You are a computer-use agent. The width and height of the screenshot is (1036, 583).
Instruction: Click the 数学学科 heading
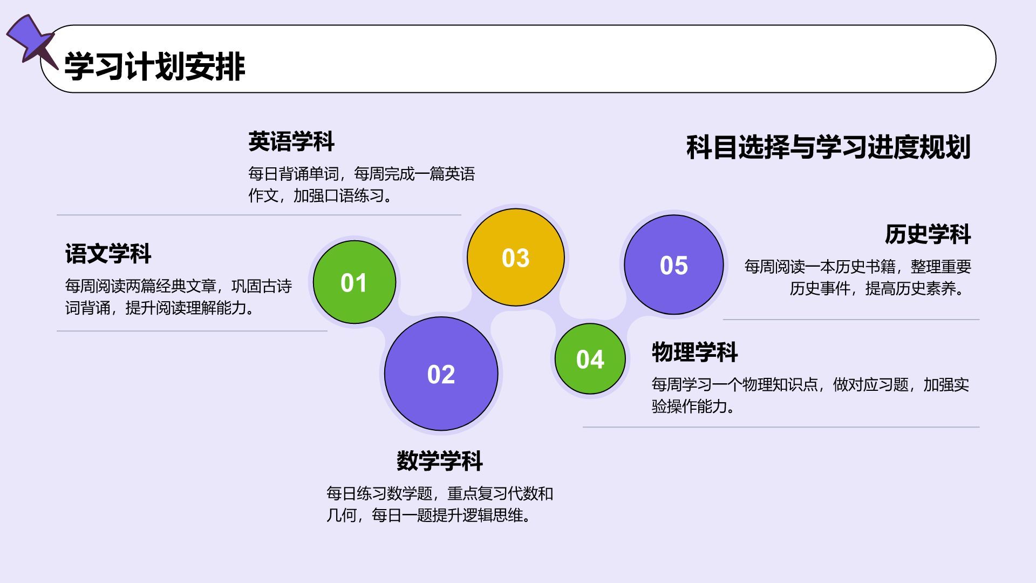click(x=439, y=461)
